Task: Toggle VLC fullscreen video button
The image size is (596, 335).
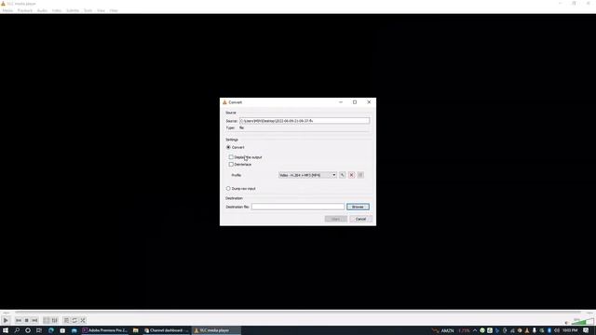Action: [47, 320]
